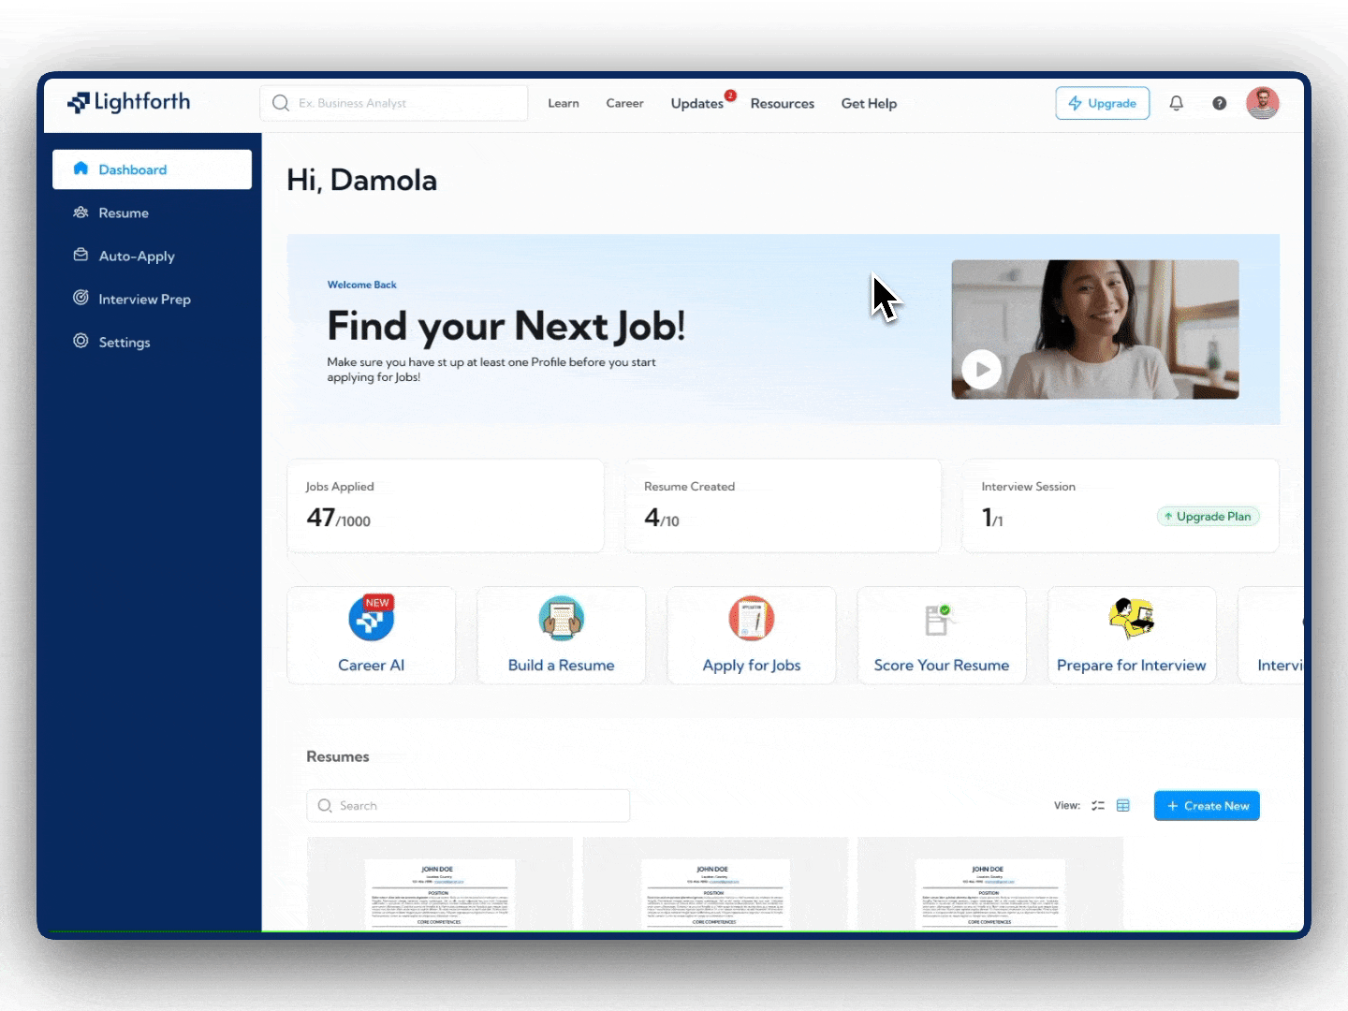The height and width of the screenshot is (1011, 1348).
Task: Click the Create New resume button
Action: coord(1207,805)
